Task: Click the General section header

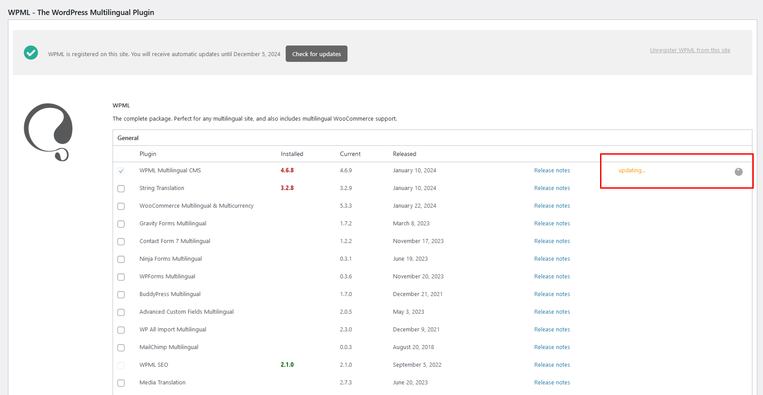Action: pos(128,138)
